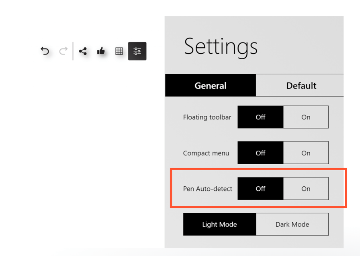Screen dimensions: 360x256
Task: Click the Compact menu label
Action: pos(206,153)
